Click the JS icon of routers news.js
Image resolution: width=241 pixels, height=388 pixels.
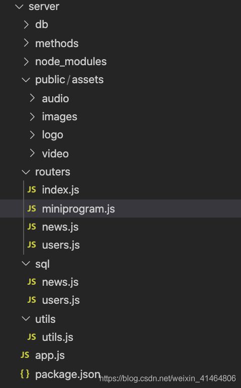coord(32,227)
